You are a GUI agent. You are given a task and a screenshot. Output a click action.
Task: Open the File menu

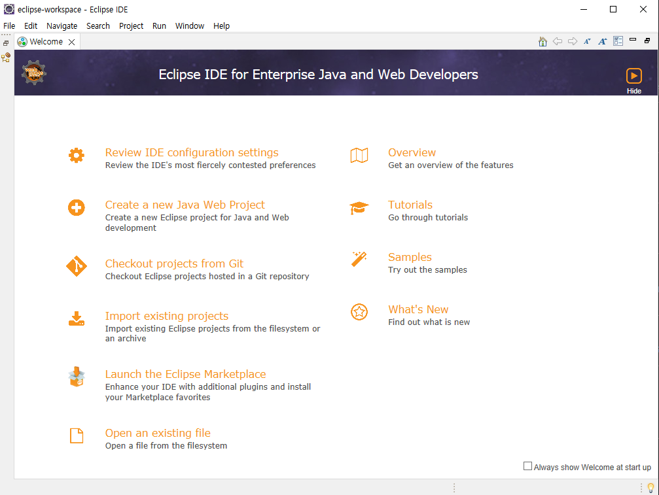pos(9,26)
